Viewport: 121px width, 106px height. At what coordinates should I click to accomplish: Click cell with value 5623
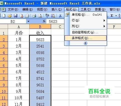[40, 39]
